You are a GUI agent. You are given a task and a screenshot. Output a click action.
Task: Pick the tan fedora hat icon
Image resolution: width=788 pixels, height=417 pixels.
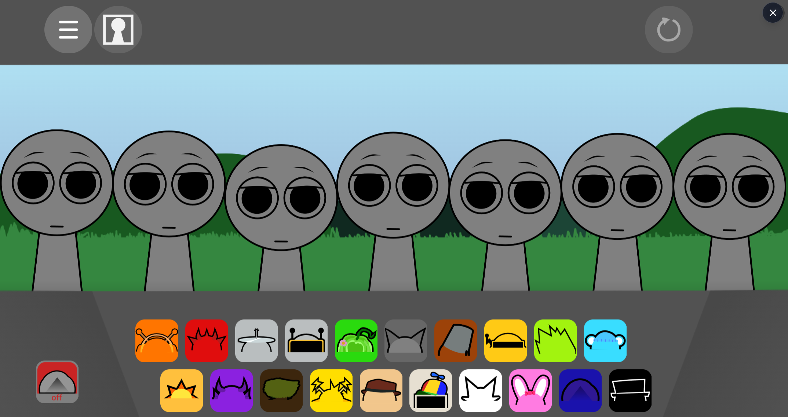[381, 390]
